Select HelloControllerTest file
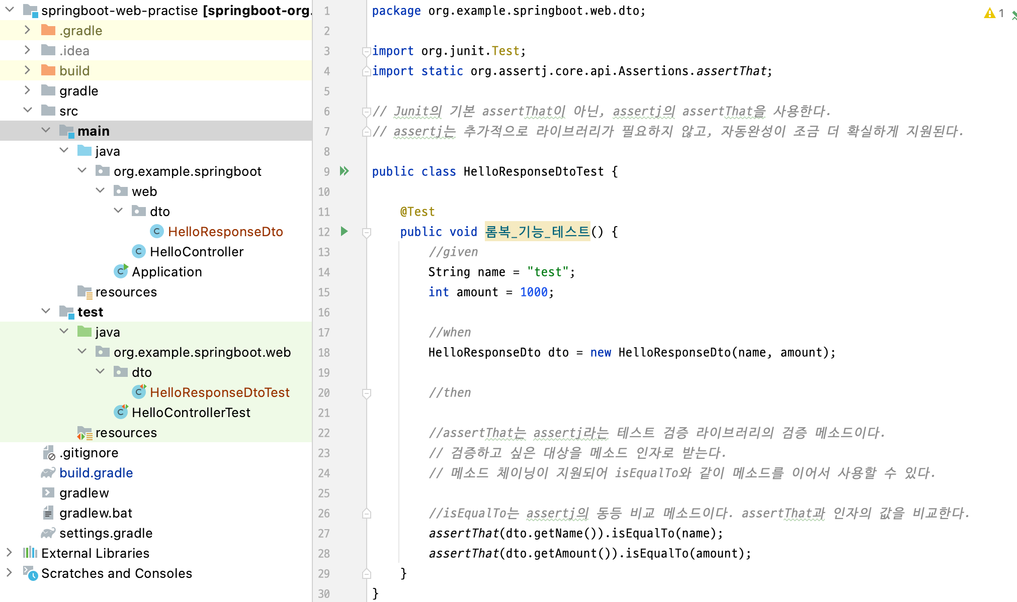Screen dimensions: 1017x602 click(x=191, y=412)
